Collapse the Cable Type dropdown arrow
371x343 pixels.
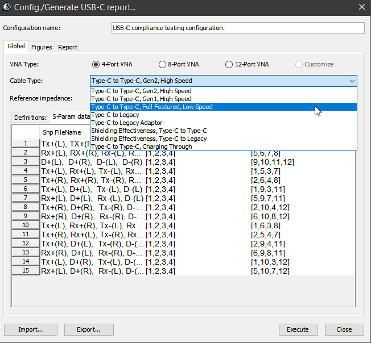pyautogui.click(x=352, y=81)
